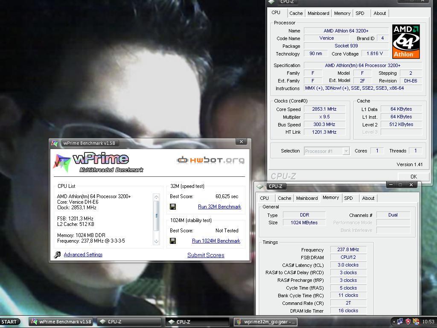The height and width of the screenshot is (328, 437).
Task: Click OK in upper CPU-Z window
Action: (x=414, y=176)
